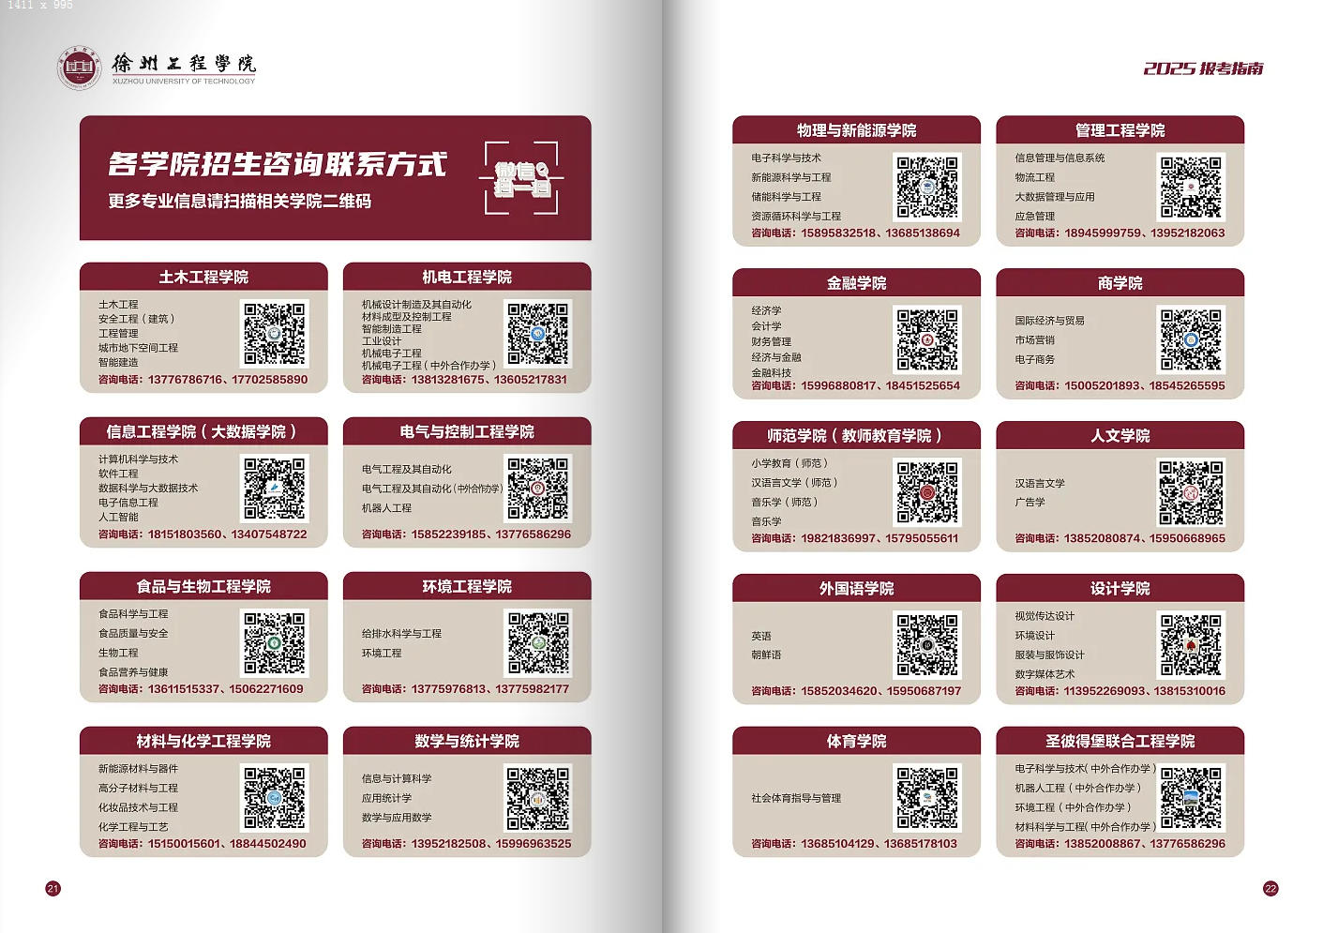This screenshot has width=1323, height=933.
Task: Select the '体育学院' card header
Action: click(856, 741)
